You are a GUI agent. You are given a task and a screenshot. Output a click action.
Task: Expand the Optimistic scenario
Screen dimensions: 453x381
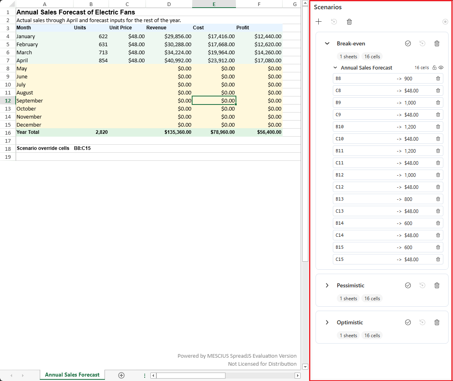[327, 322]
